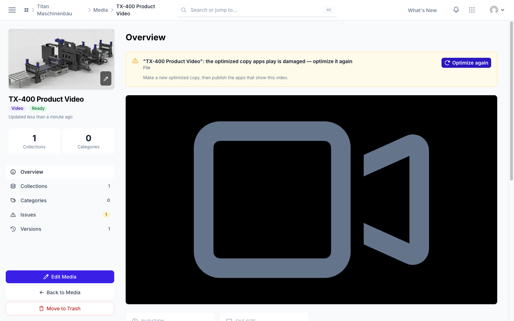Click the Ready status tag
514x321 pixels.
pos(38,108)
